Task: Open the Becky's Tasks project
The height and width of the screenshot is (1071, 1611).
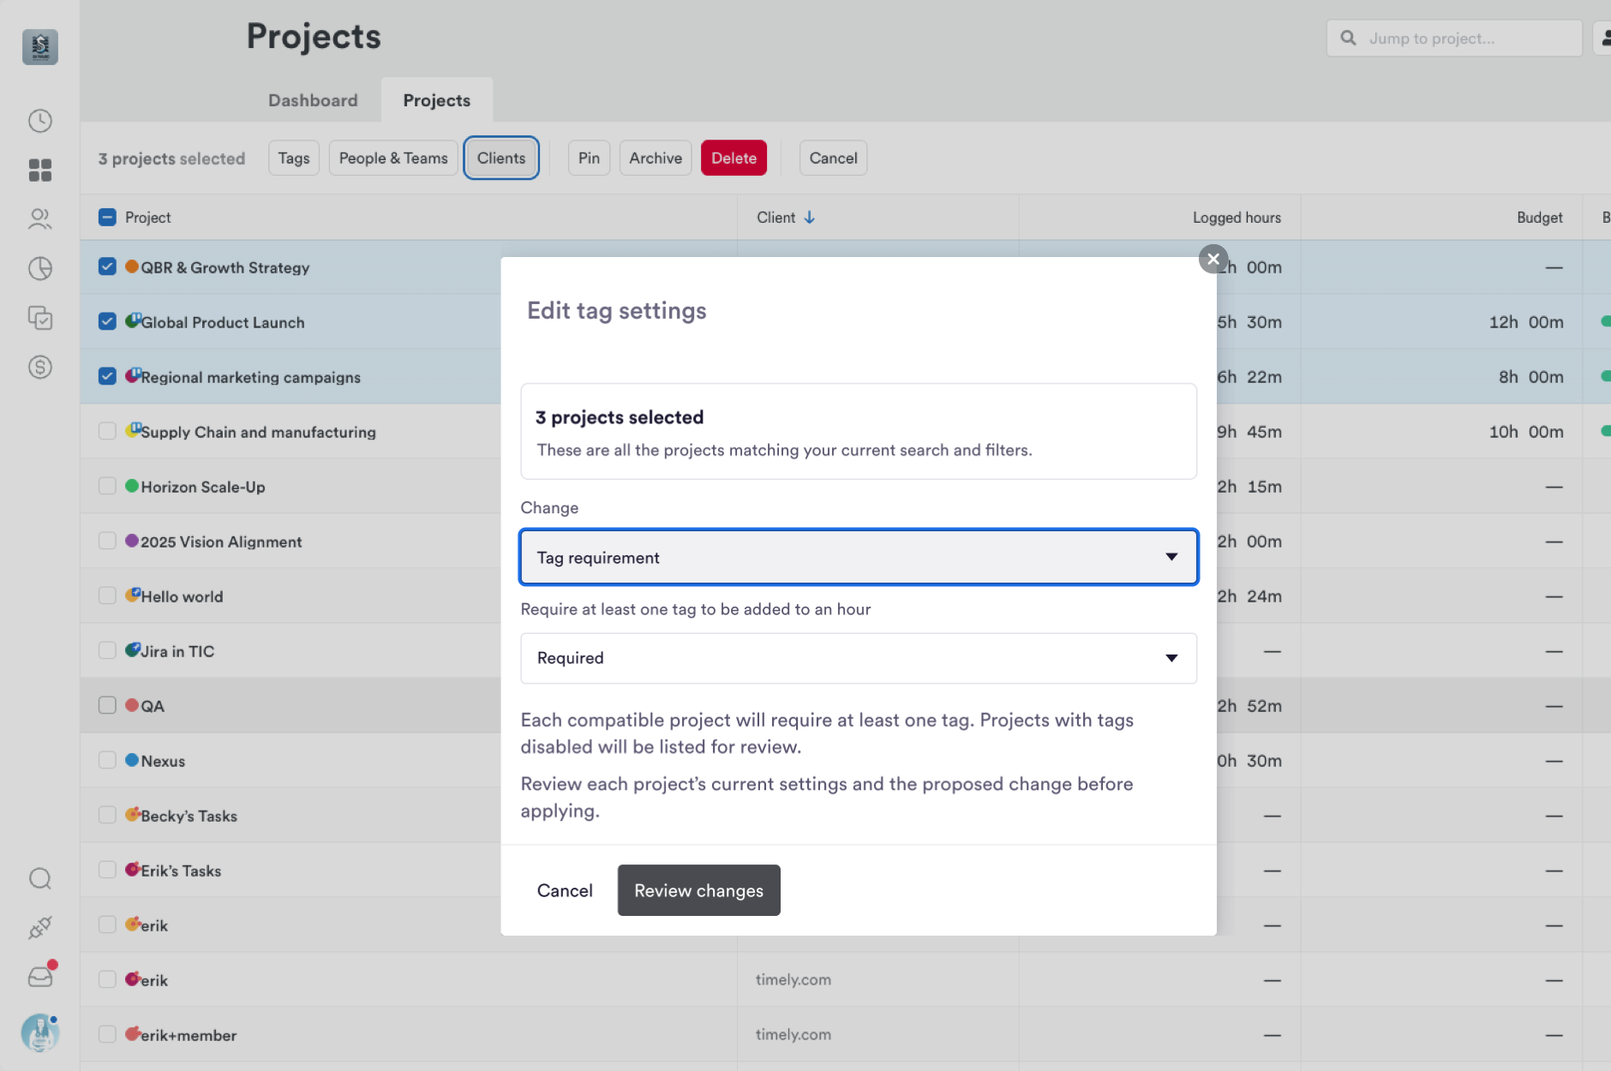Action: click(x=189, y=816)
